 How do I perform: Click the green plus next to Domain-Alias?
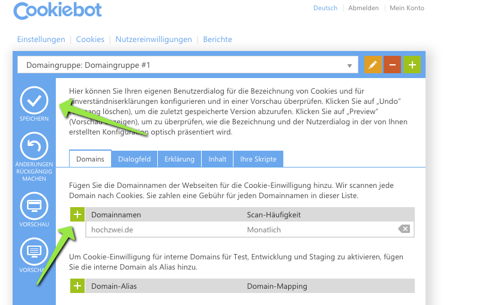[77, 286]
